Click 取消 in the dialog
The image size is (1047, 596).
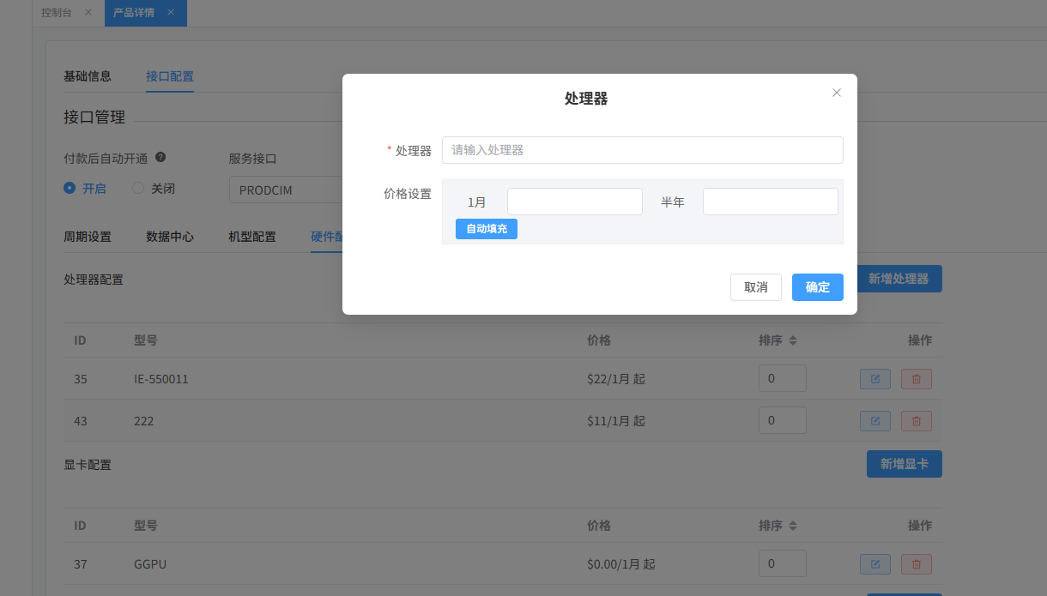point(756,287)
